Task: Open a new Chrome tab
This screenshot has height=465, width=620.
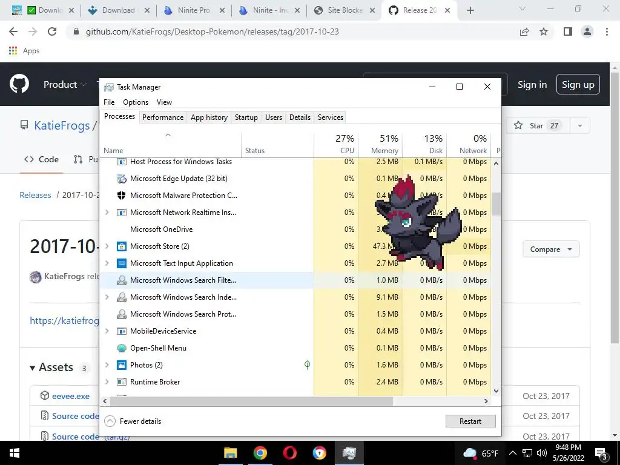Action: coord(470,11)
